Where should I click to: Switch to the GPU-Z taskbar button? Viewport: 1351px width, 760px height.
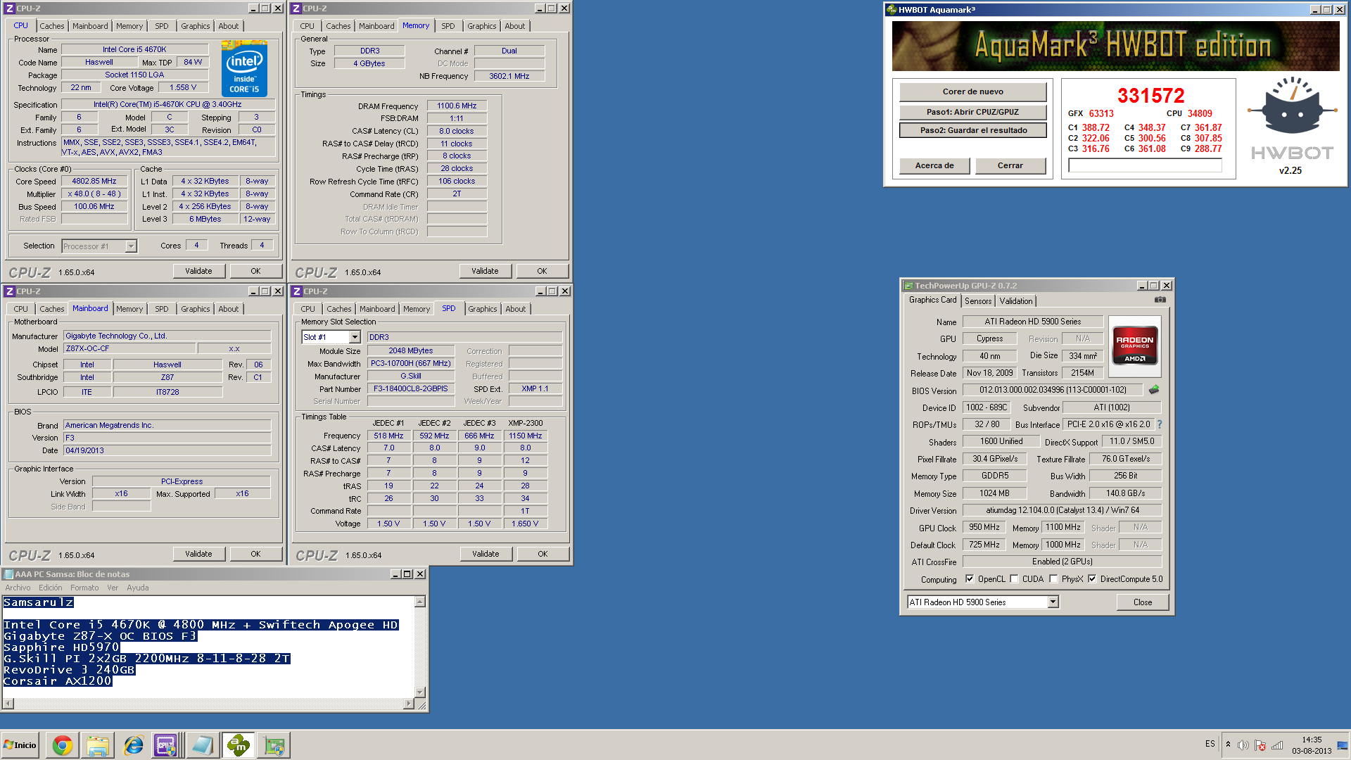click(x=274, y=745)
